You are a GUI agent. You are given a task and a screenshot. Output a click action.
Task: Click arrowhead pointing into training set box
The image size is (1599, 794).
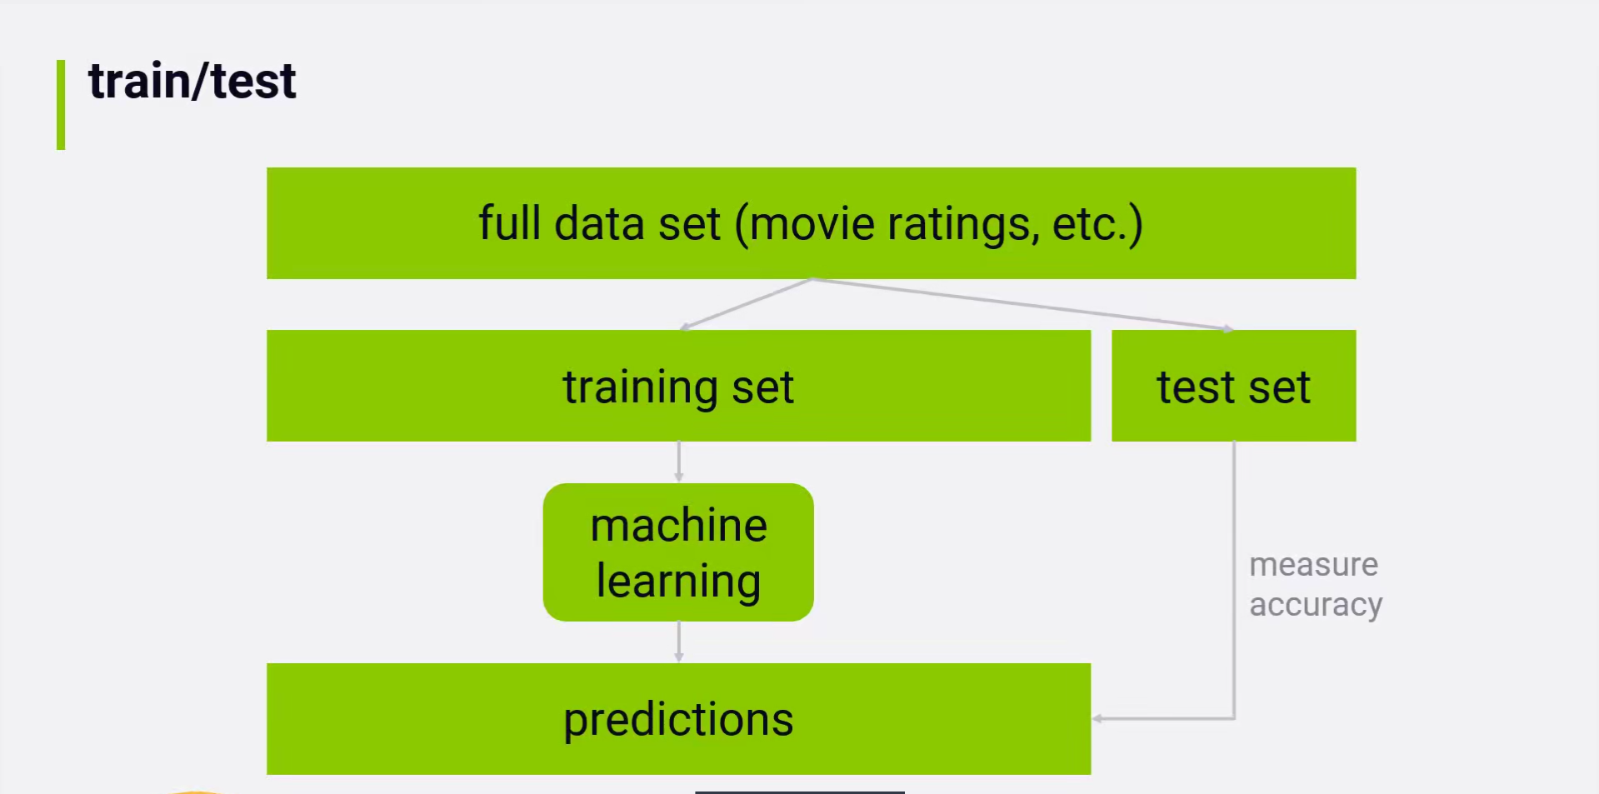684,327
